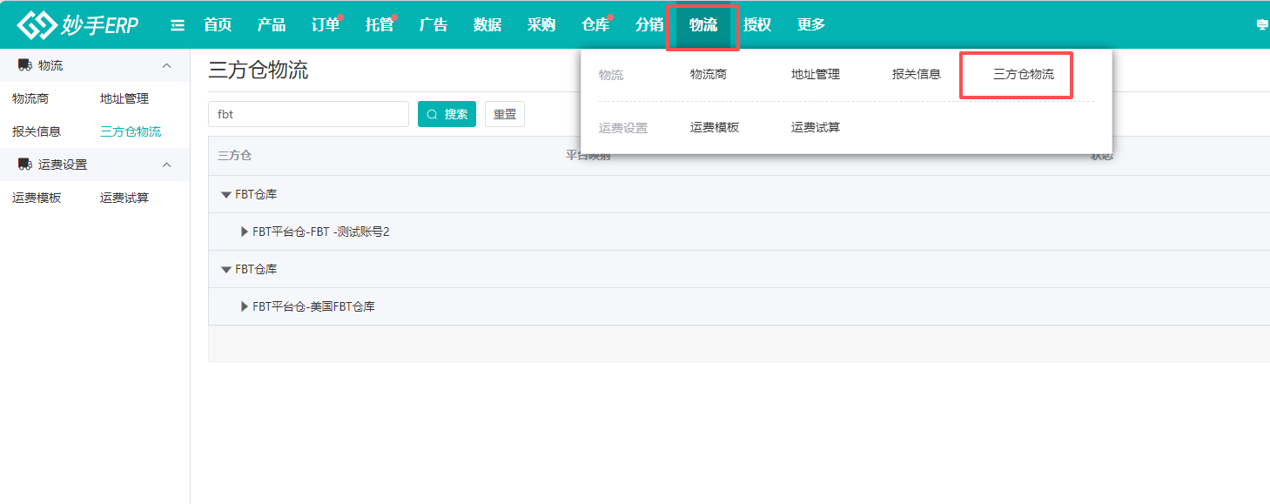Click the truck icon beside sidebar 物流

(25, 65)
